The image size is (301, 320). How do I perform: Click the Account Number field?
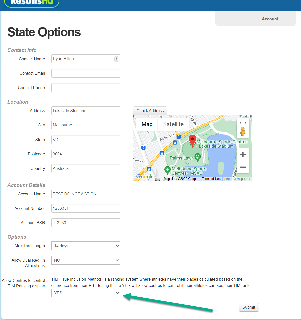point(86,208)
